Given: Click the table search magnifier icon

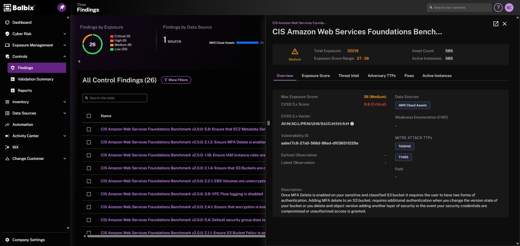Looking at the screenshot, I should 87,98.
